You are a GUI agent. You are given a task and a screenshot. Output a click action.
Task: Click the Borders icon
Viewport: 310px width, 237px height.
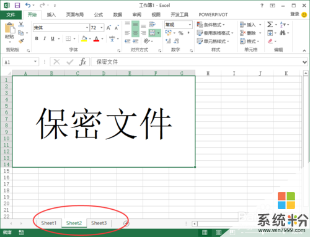click(x=68, y=38)
